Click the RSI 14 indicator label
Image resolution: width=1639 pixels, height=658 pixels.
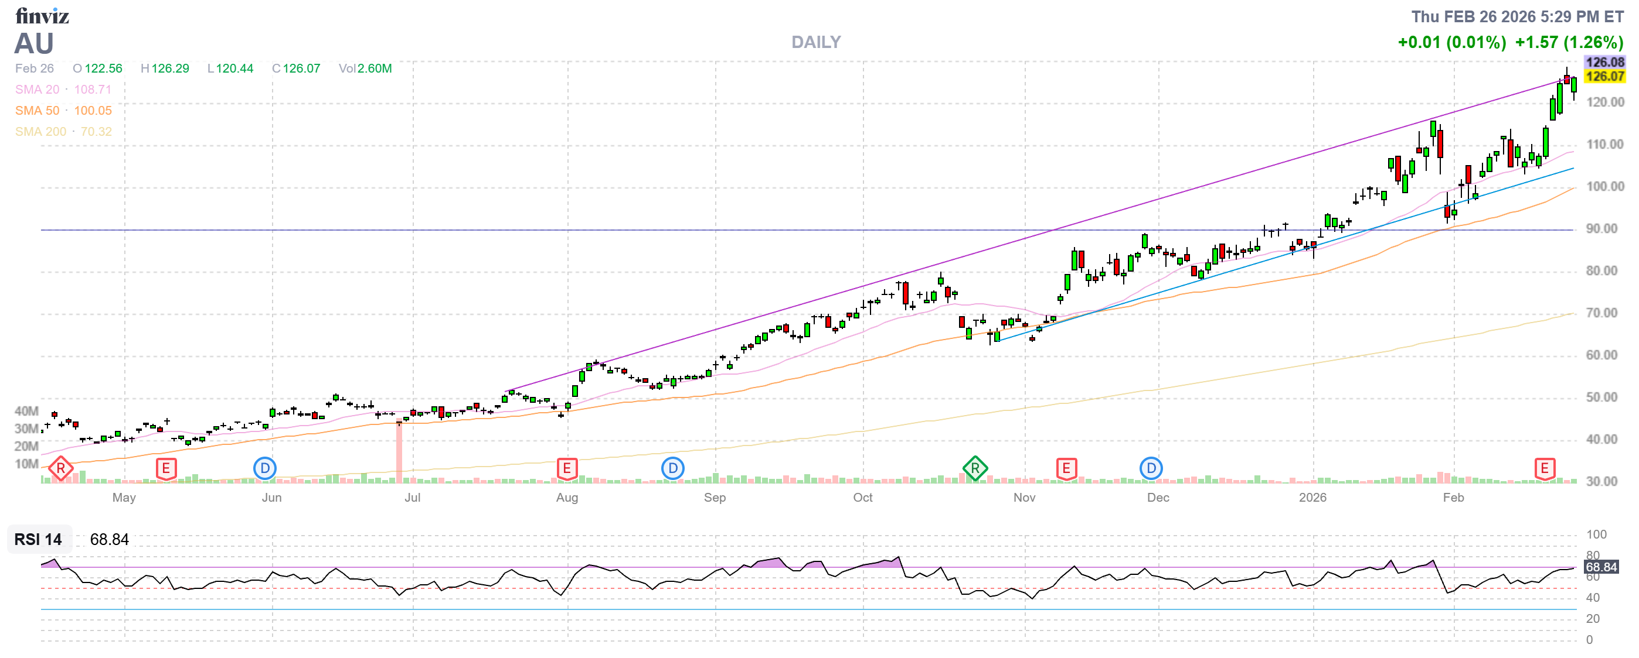(38, 540)
